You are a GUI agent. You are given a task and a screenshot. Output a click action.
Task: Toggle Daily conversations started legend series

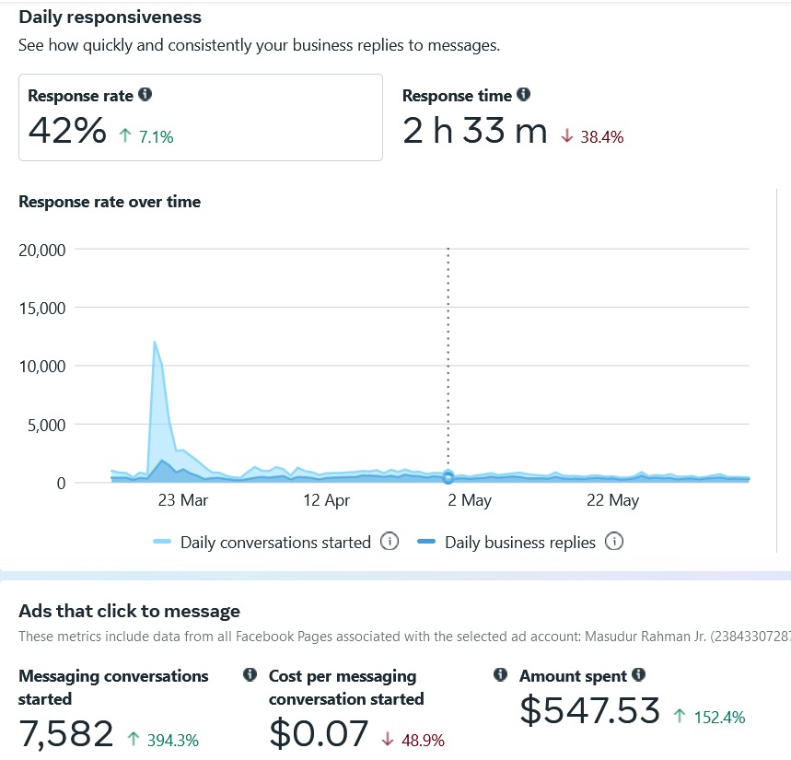pos(275,543)
